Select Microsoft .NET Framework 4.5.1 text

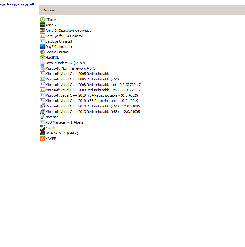pyautogui.click(x=70, y=68)
